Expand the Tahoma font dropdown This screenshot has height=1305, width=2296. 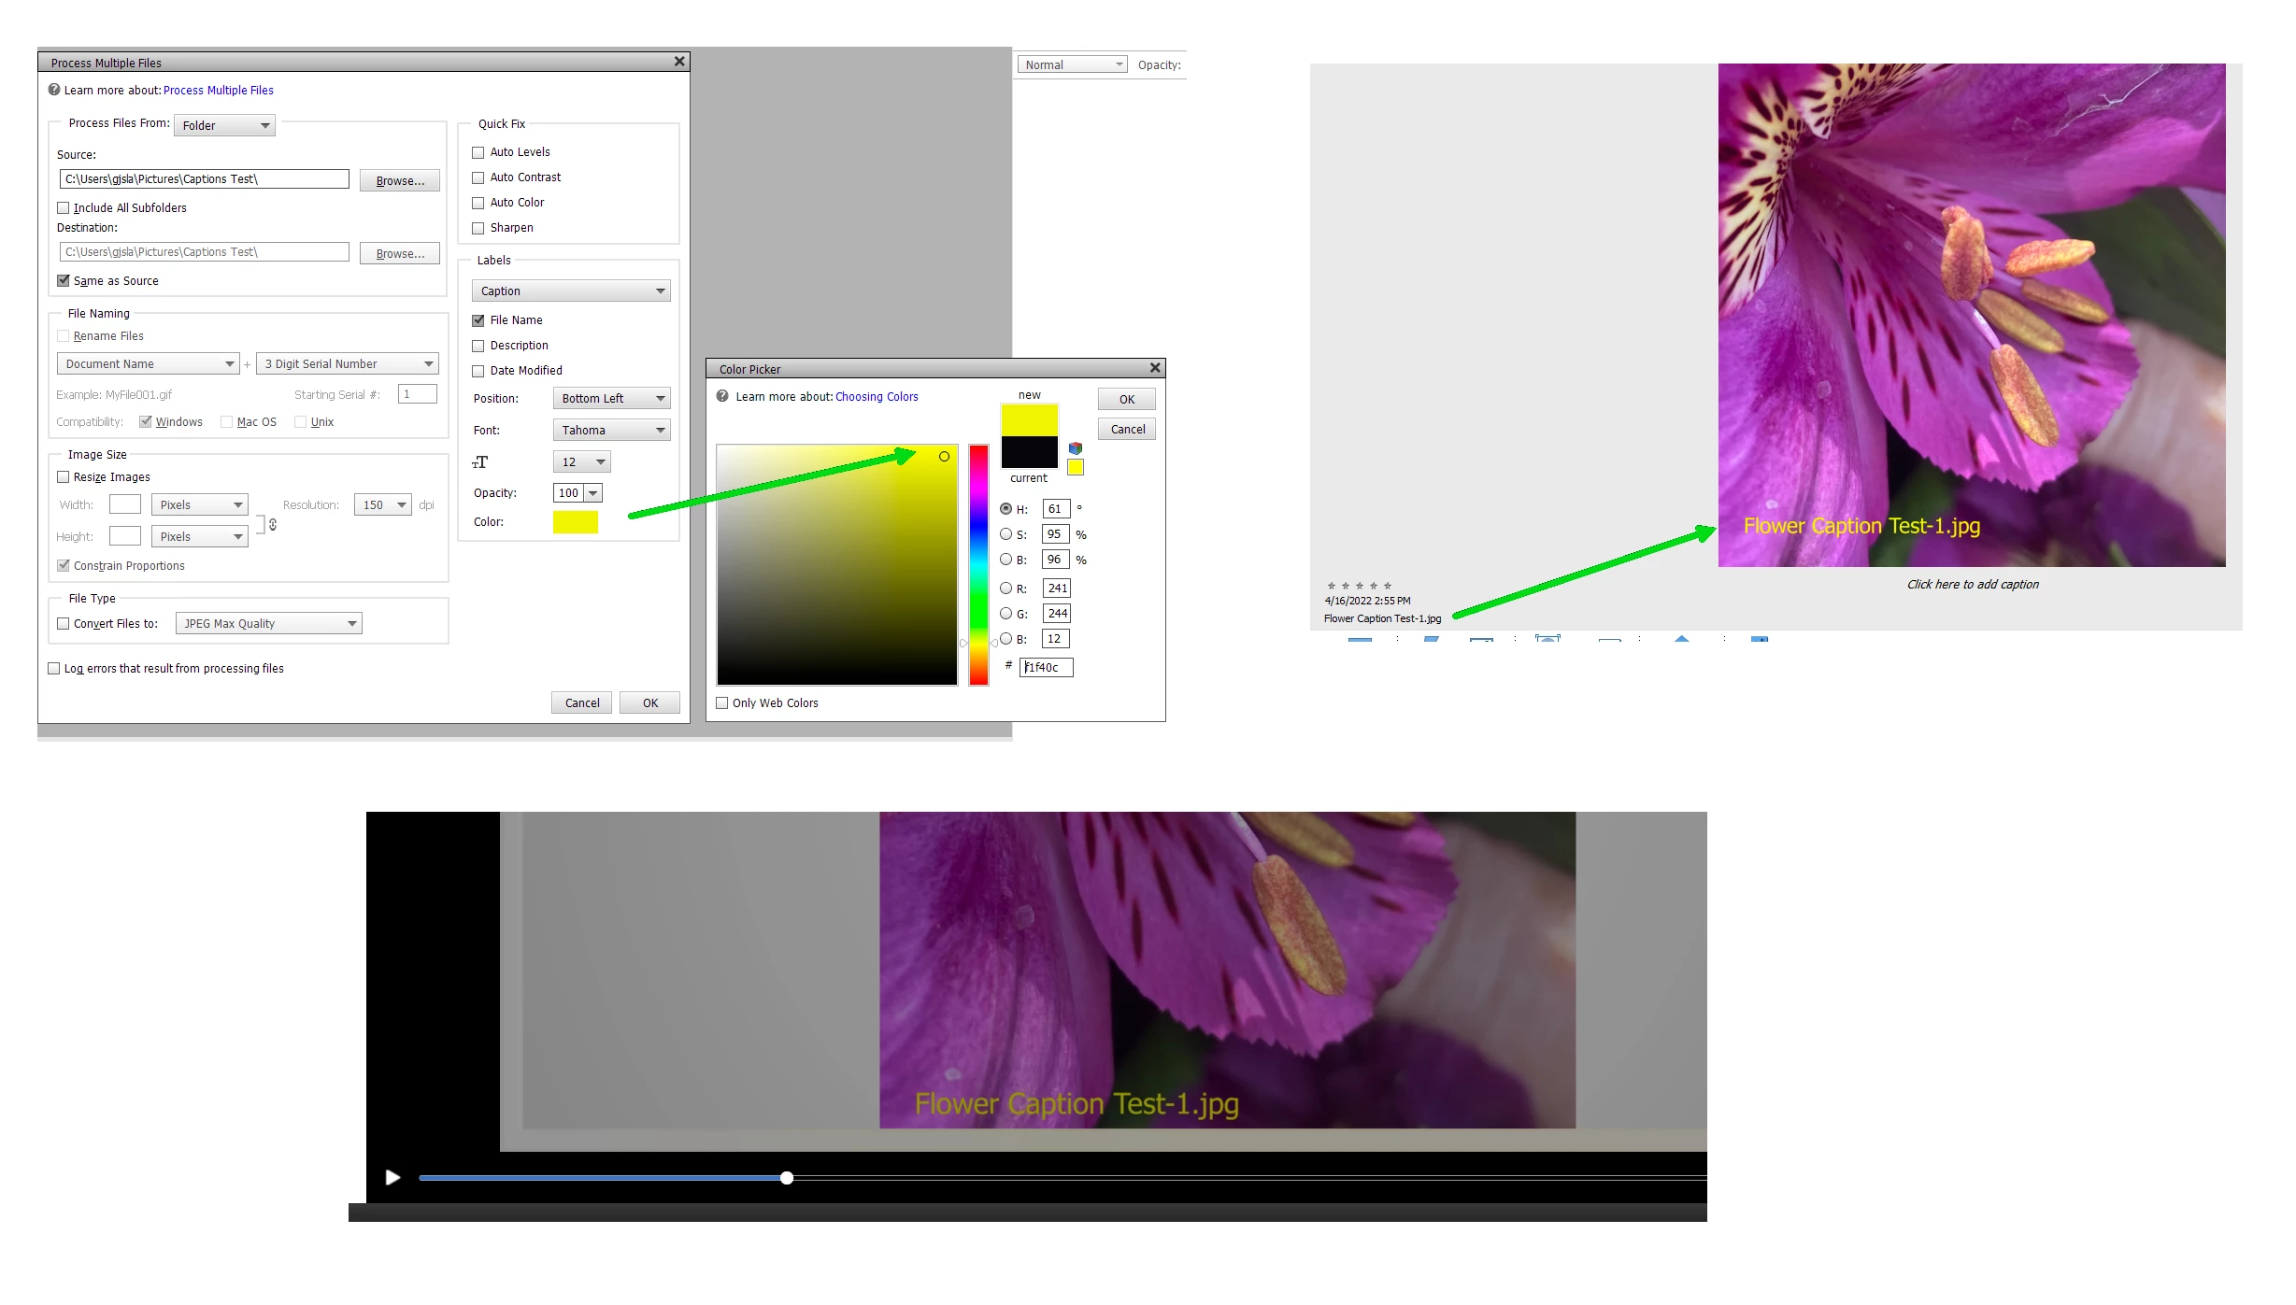611,431
